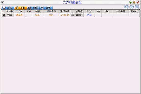
Task: Click right table's 状态 column header
Action: [89, 11]
